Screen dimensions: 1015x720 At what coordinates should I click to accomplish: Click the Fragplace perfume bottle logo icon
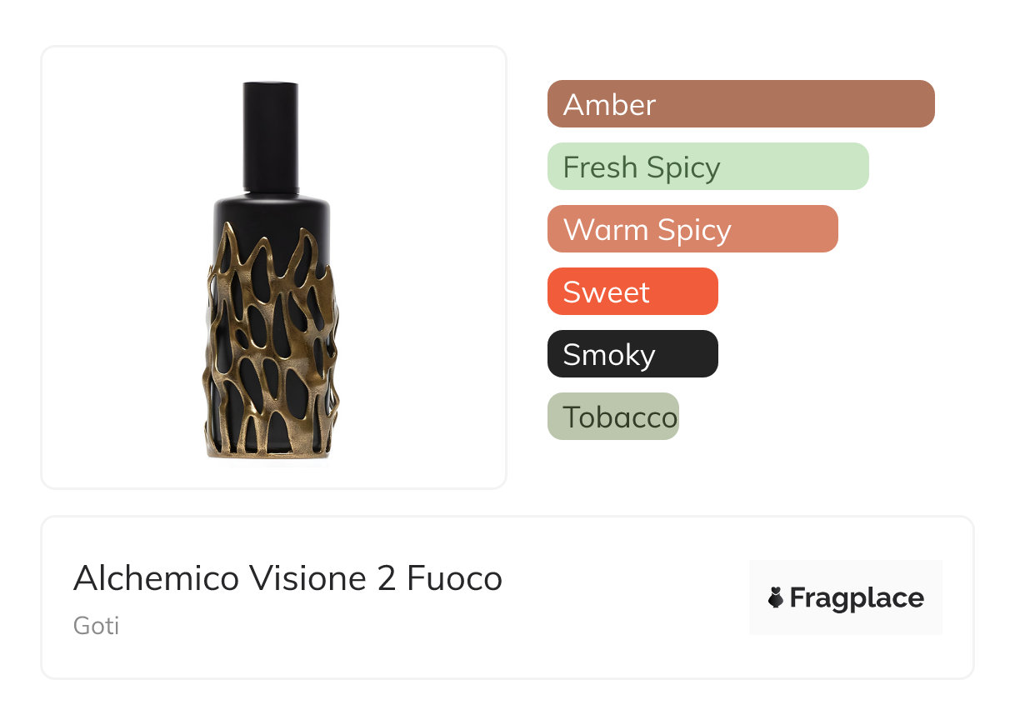(x=776, y=597)
